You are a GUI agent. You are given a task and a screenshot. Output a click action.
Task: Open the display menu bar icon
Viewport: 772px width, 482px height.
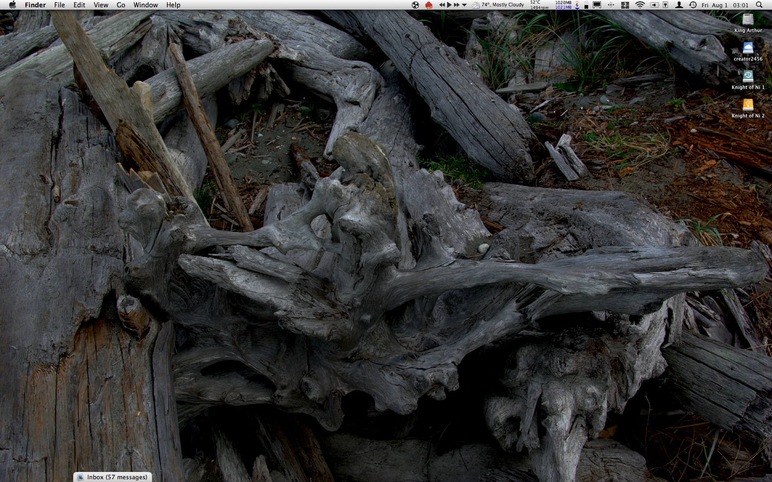[x=597, y=5]
